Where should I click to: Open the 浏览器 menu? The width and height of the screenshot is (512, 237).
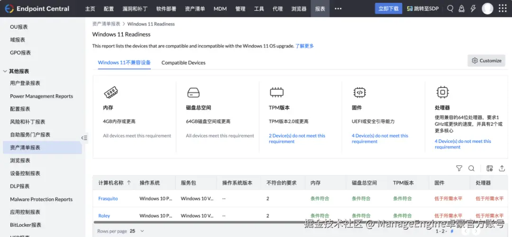tap(299, 9)
